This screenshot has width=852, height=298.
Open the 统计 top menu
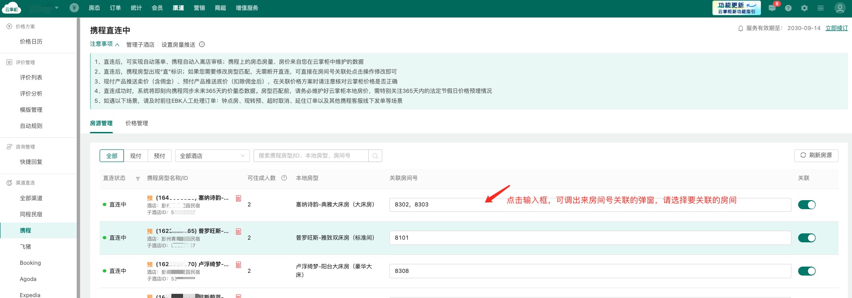[136, 8]
